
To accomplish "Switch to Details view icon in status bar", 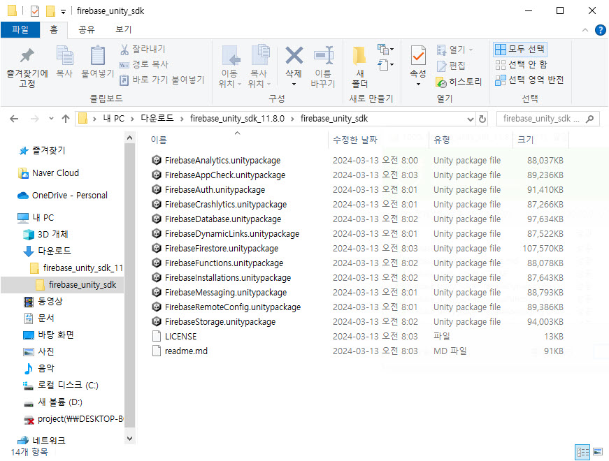I will coord(582,452).
